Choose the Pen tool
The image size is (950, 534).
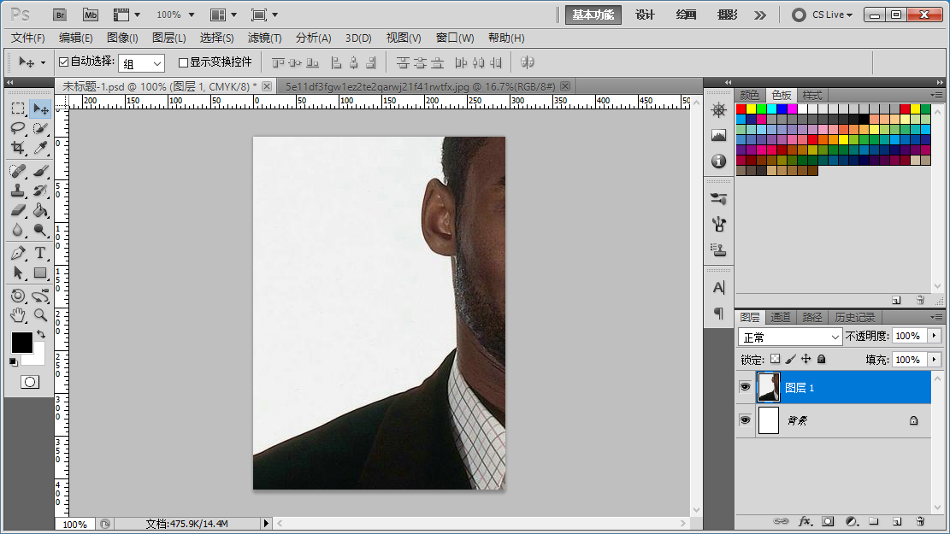click(17, 253)
